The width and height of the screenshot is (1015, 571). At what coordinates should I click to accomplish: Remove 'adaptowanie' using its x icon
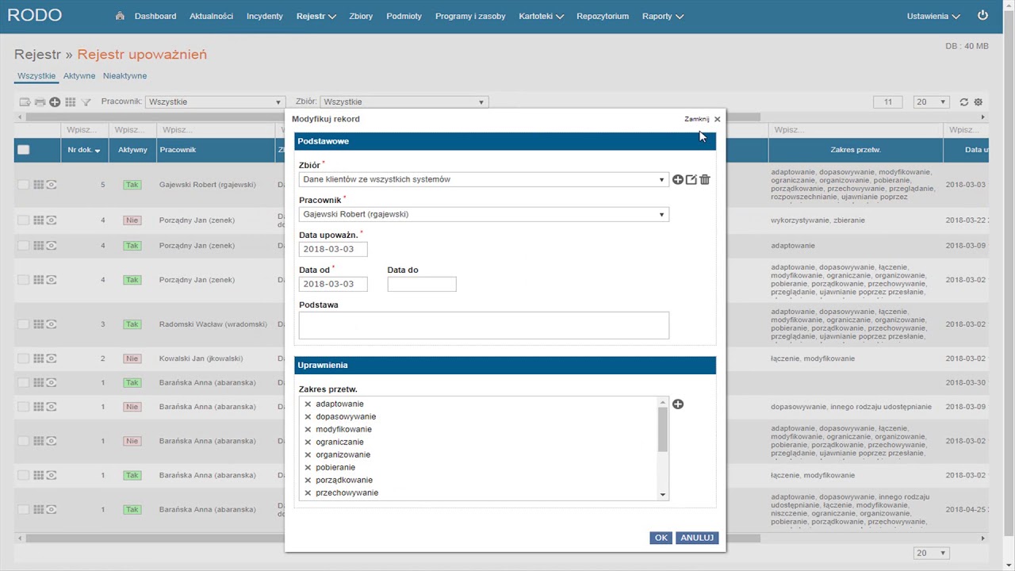click(308, 404)
